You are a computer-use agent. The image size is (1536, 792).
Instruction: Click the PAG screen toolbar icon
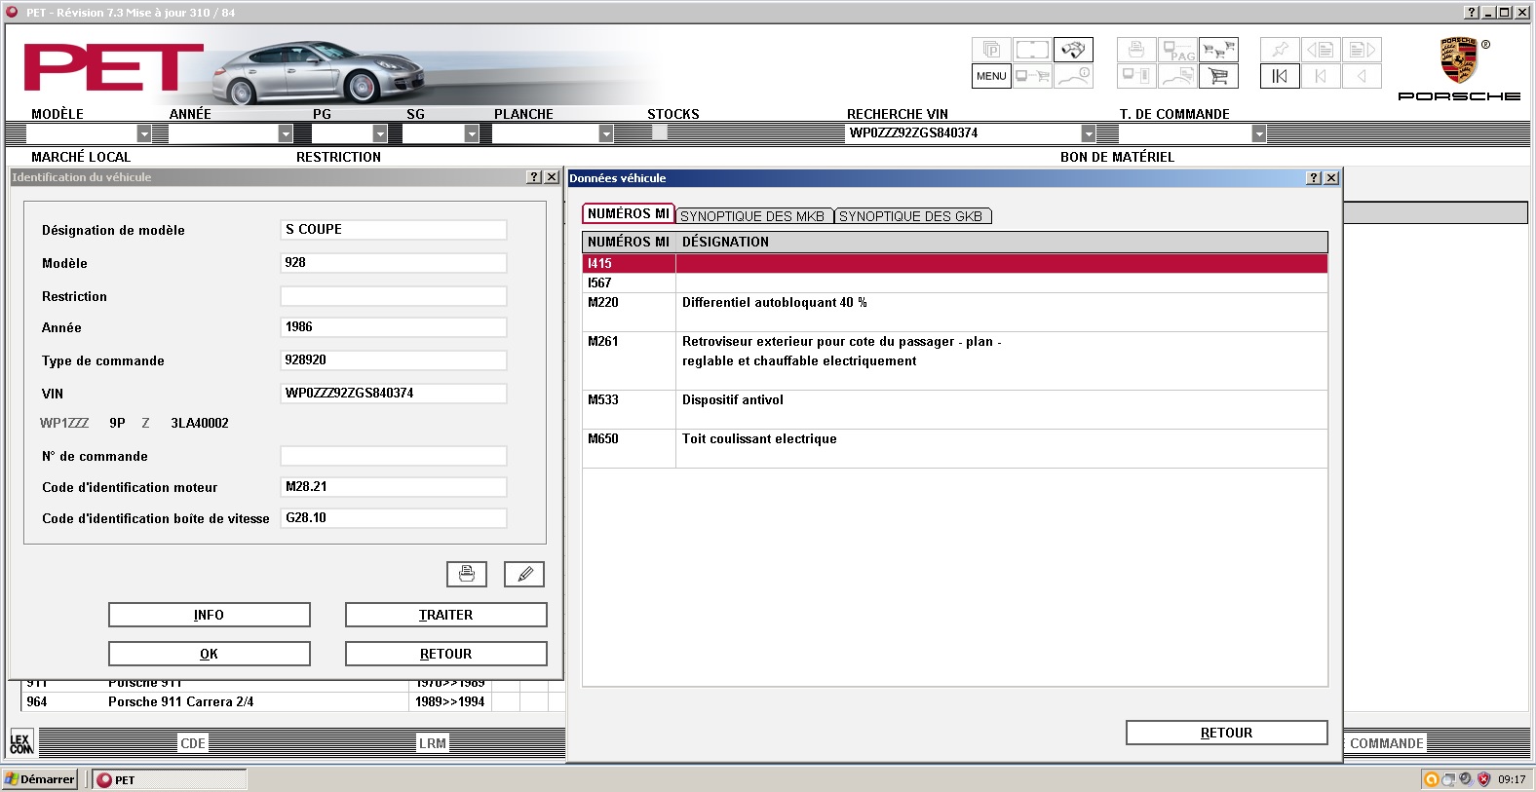pyautogui.click(x=1177, y=50)
